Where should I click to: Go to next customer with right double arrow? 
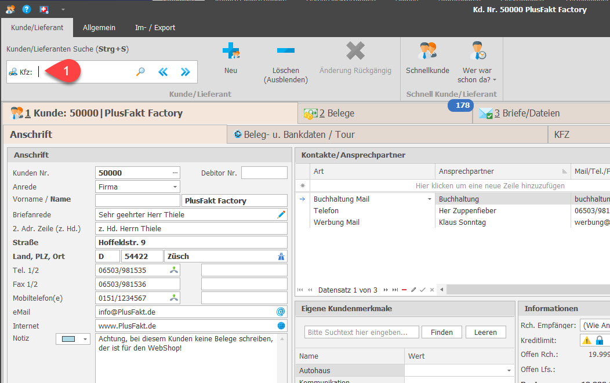[186, 72]
